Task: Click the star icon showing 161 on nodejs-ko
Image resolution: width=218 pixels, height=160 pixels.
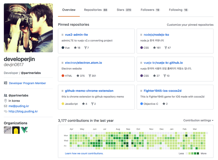Action: tap(154, 48)
